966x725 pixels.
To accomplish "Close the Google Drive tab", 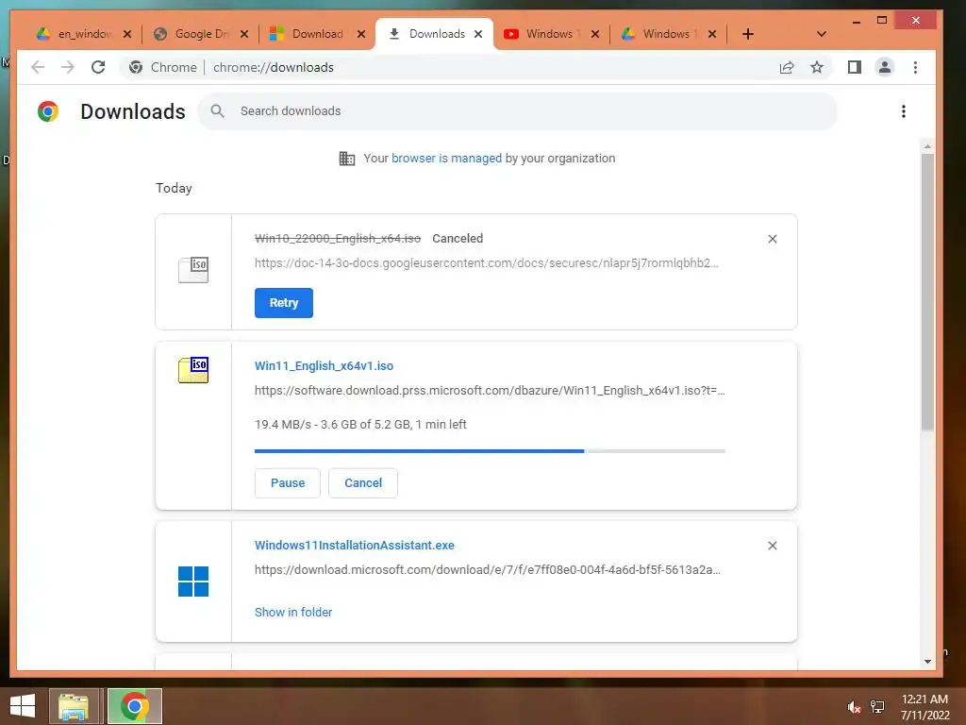I will (x=244, y=34).
